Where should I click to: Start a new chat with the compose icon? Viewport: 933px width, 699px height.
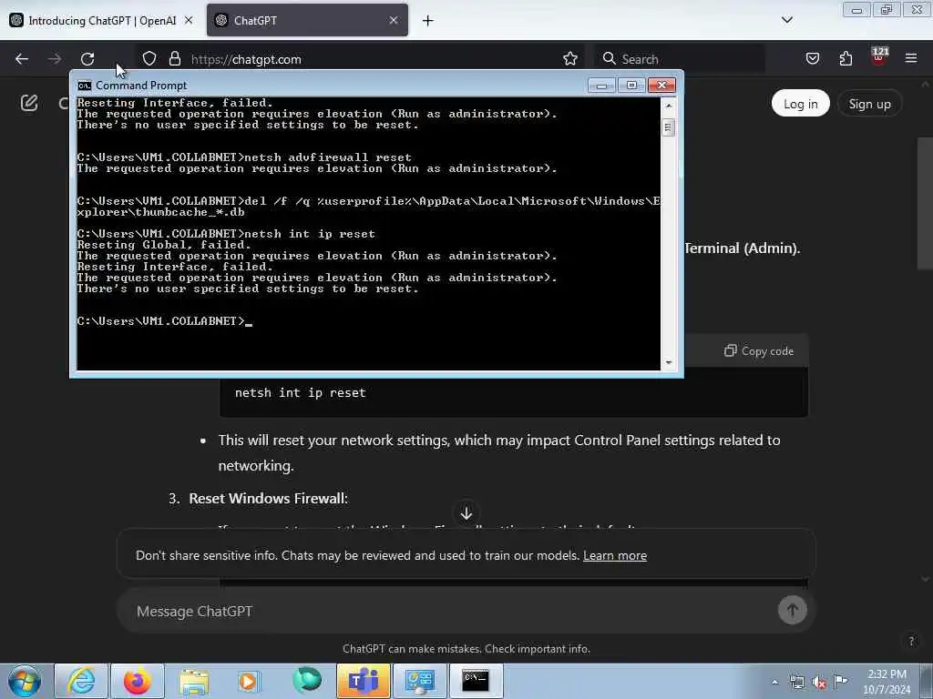(29, 103)
